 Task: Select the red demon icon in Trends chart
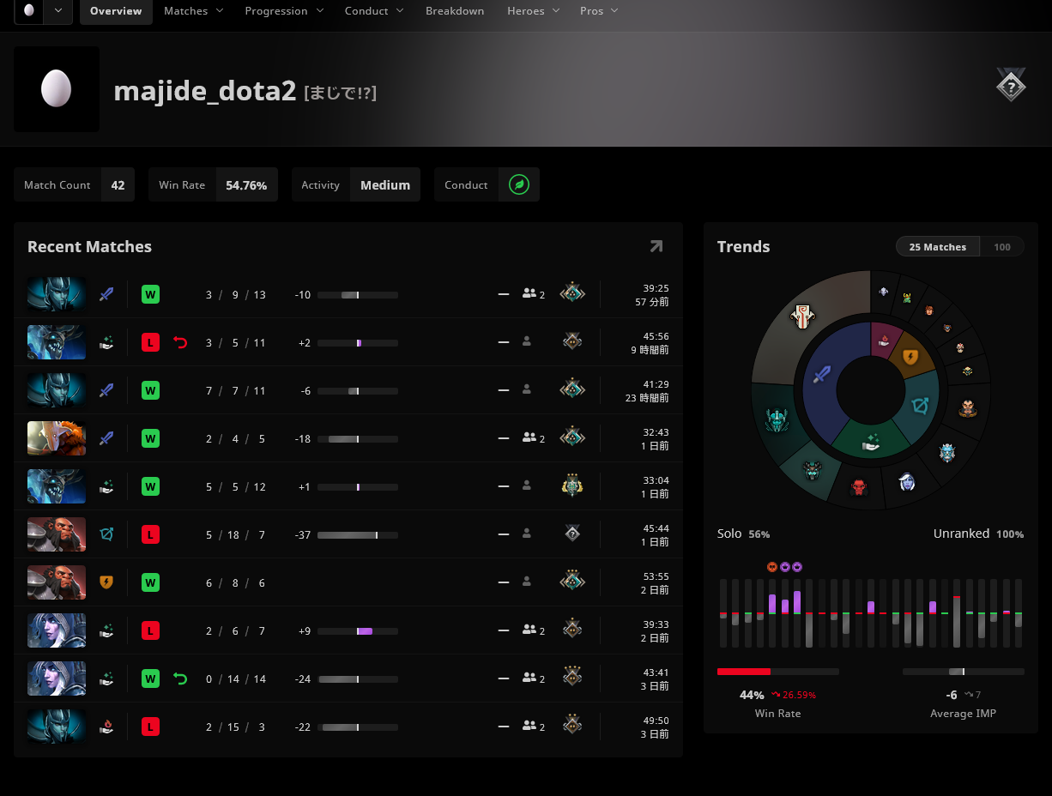859,487
